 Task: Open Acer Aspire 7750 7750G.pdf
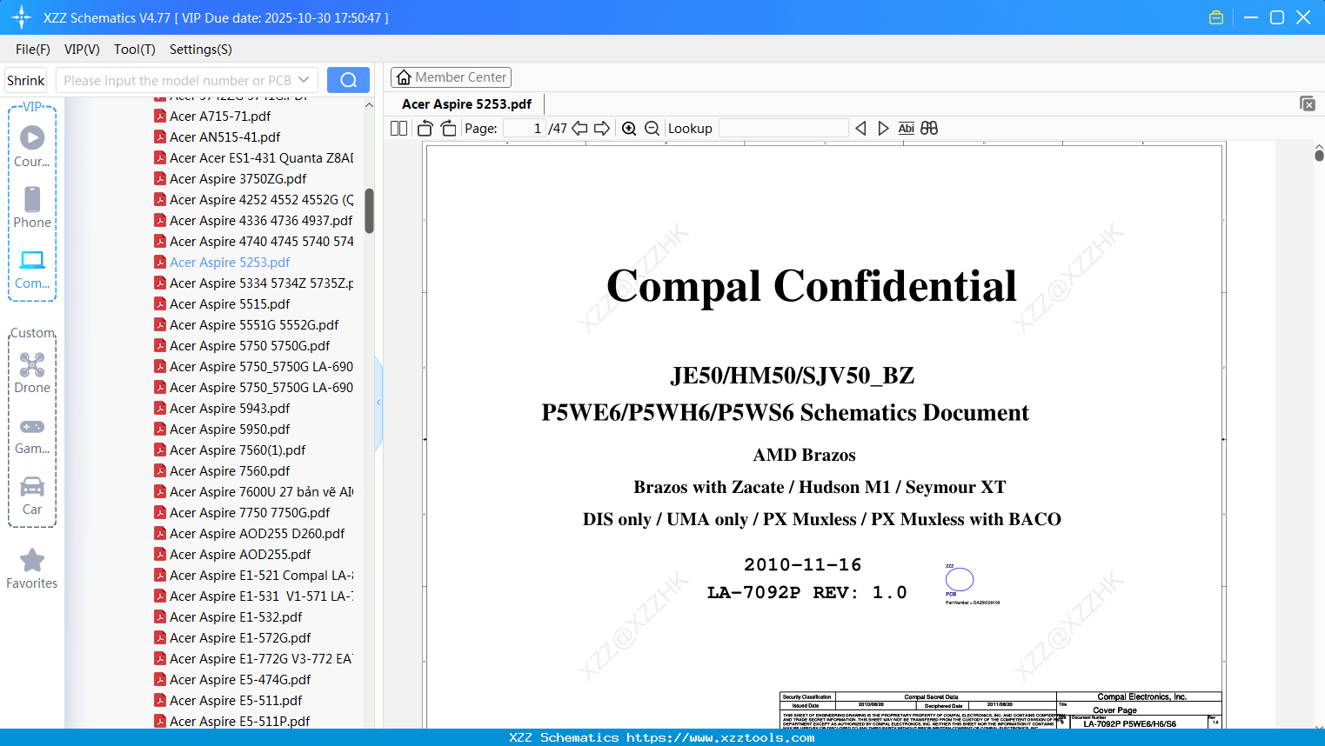click(x=250, y=512)
